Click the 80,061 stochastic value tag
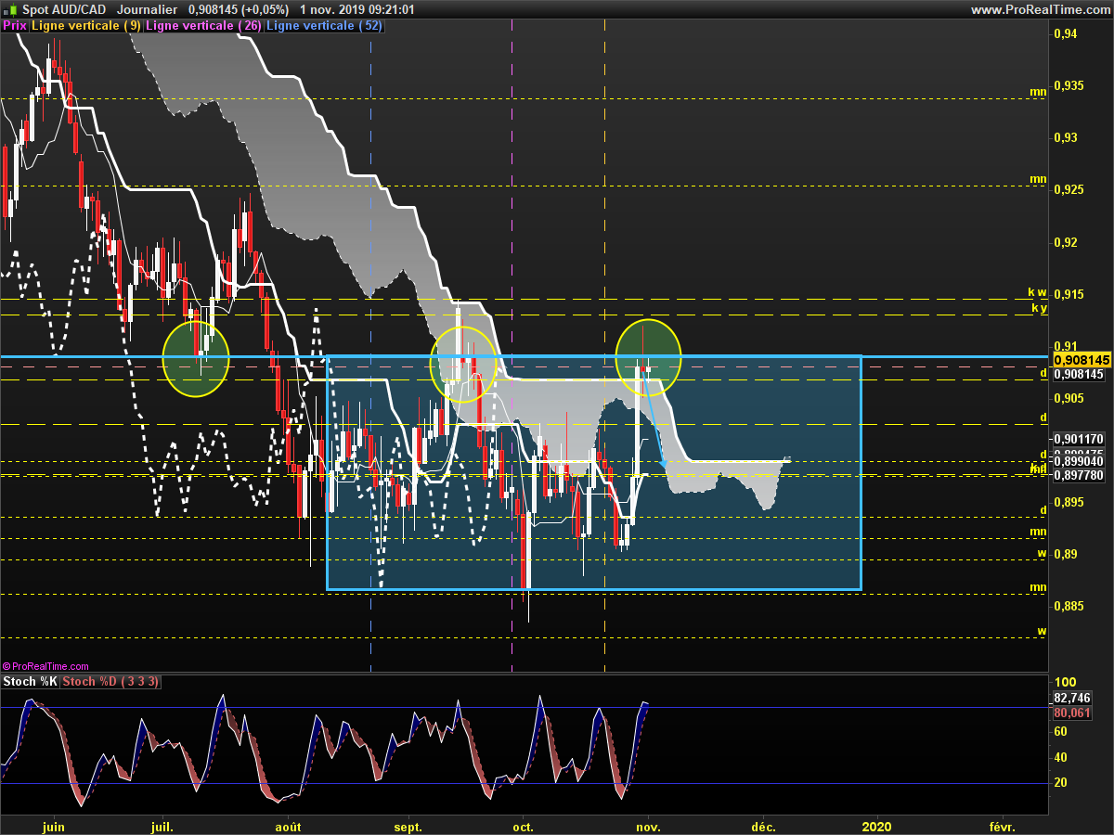 point(1072,713)
